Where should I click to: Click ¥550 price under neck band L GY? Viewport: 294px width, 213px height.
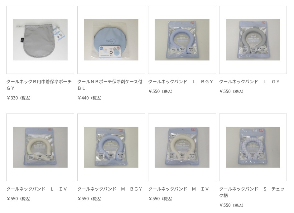(231, 91)
